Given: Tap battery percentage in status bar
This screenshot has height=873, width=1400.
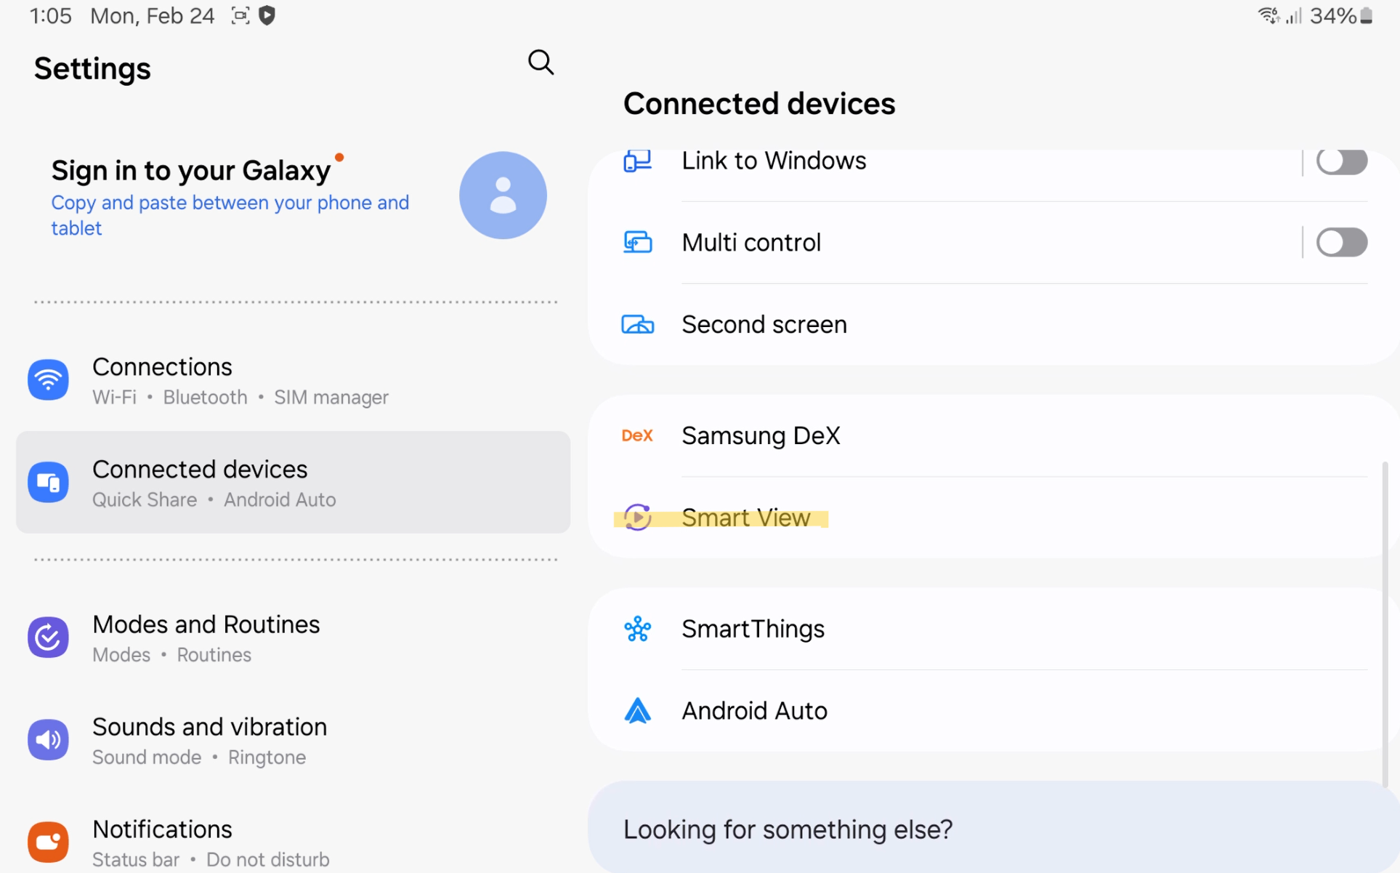Looking at the screenshot, I should 1332,16.
